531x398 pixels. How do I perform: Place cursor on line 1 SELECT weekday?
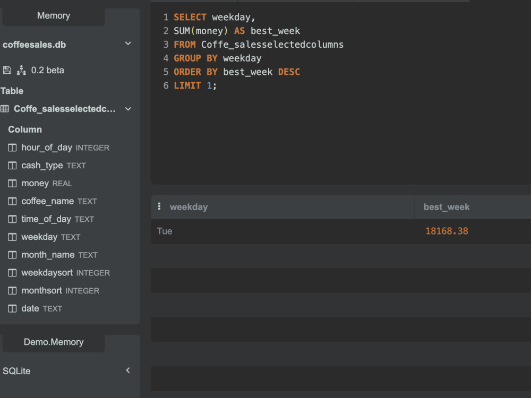point(215,18)
